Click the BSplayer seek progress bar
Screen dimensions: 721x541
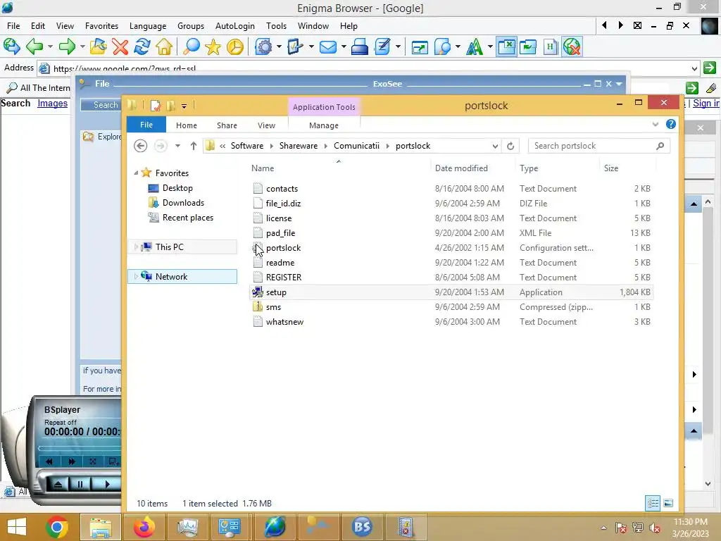[x=80, y=447]
